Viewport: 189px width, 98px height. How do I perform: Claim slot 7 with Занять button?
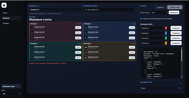78,47
